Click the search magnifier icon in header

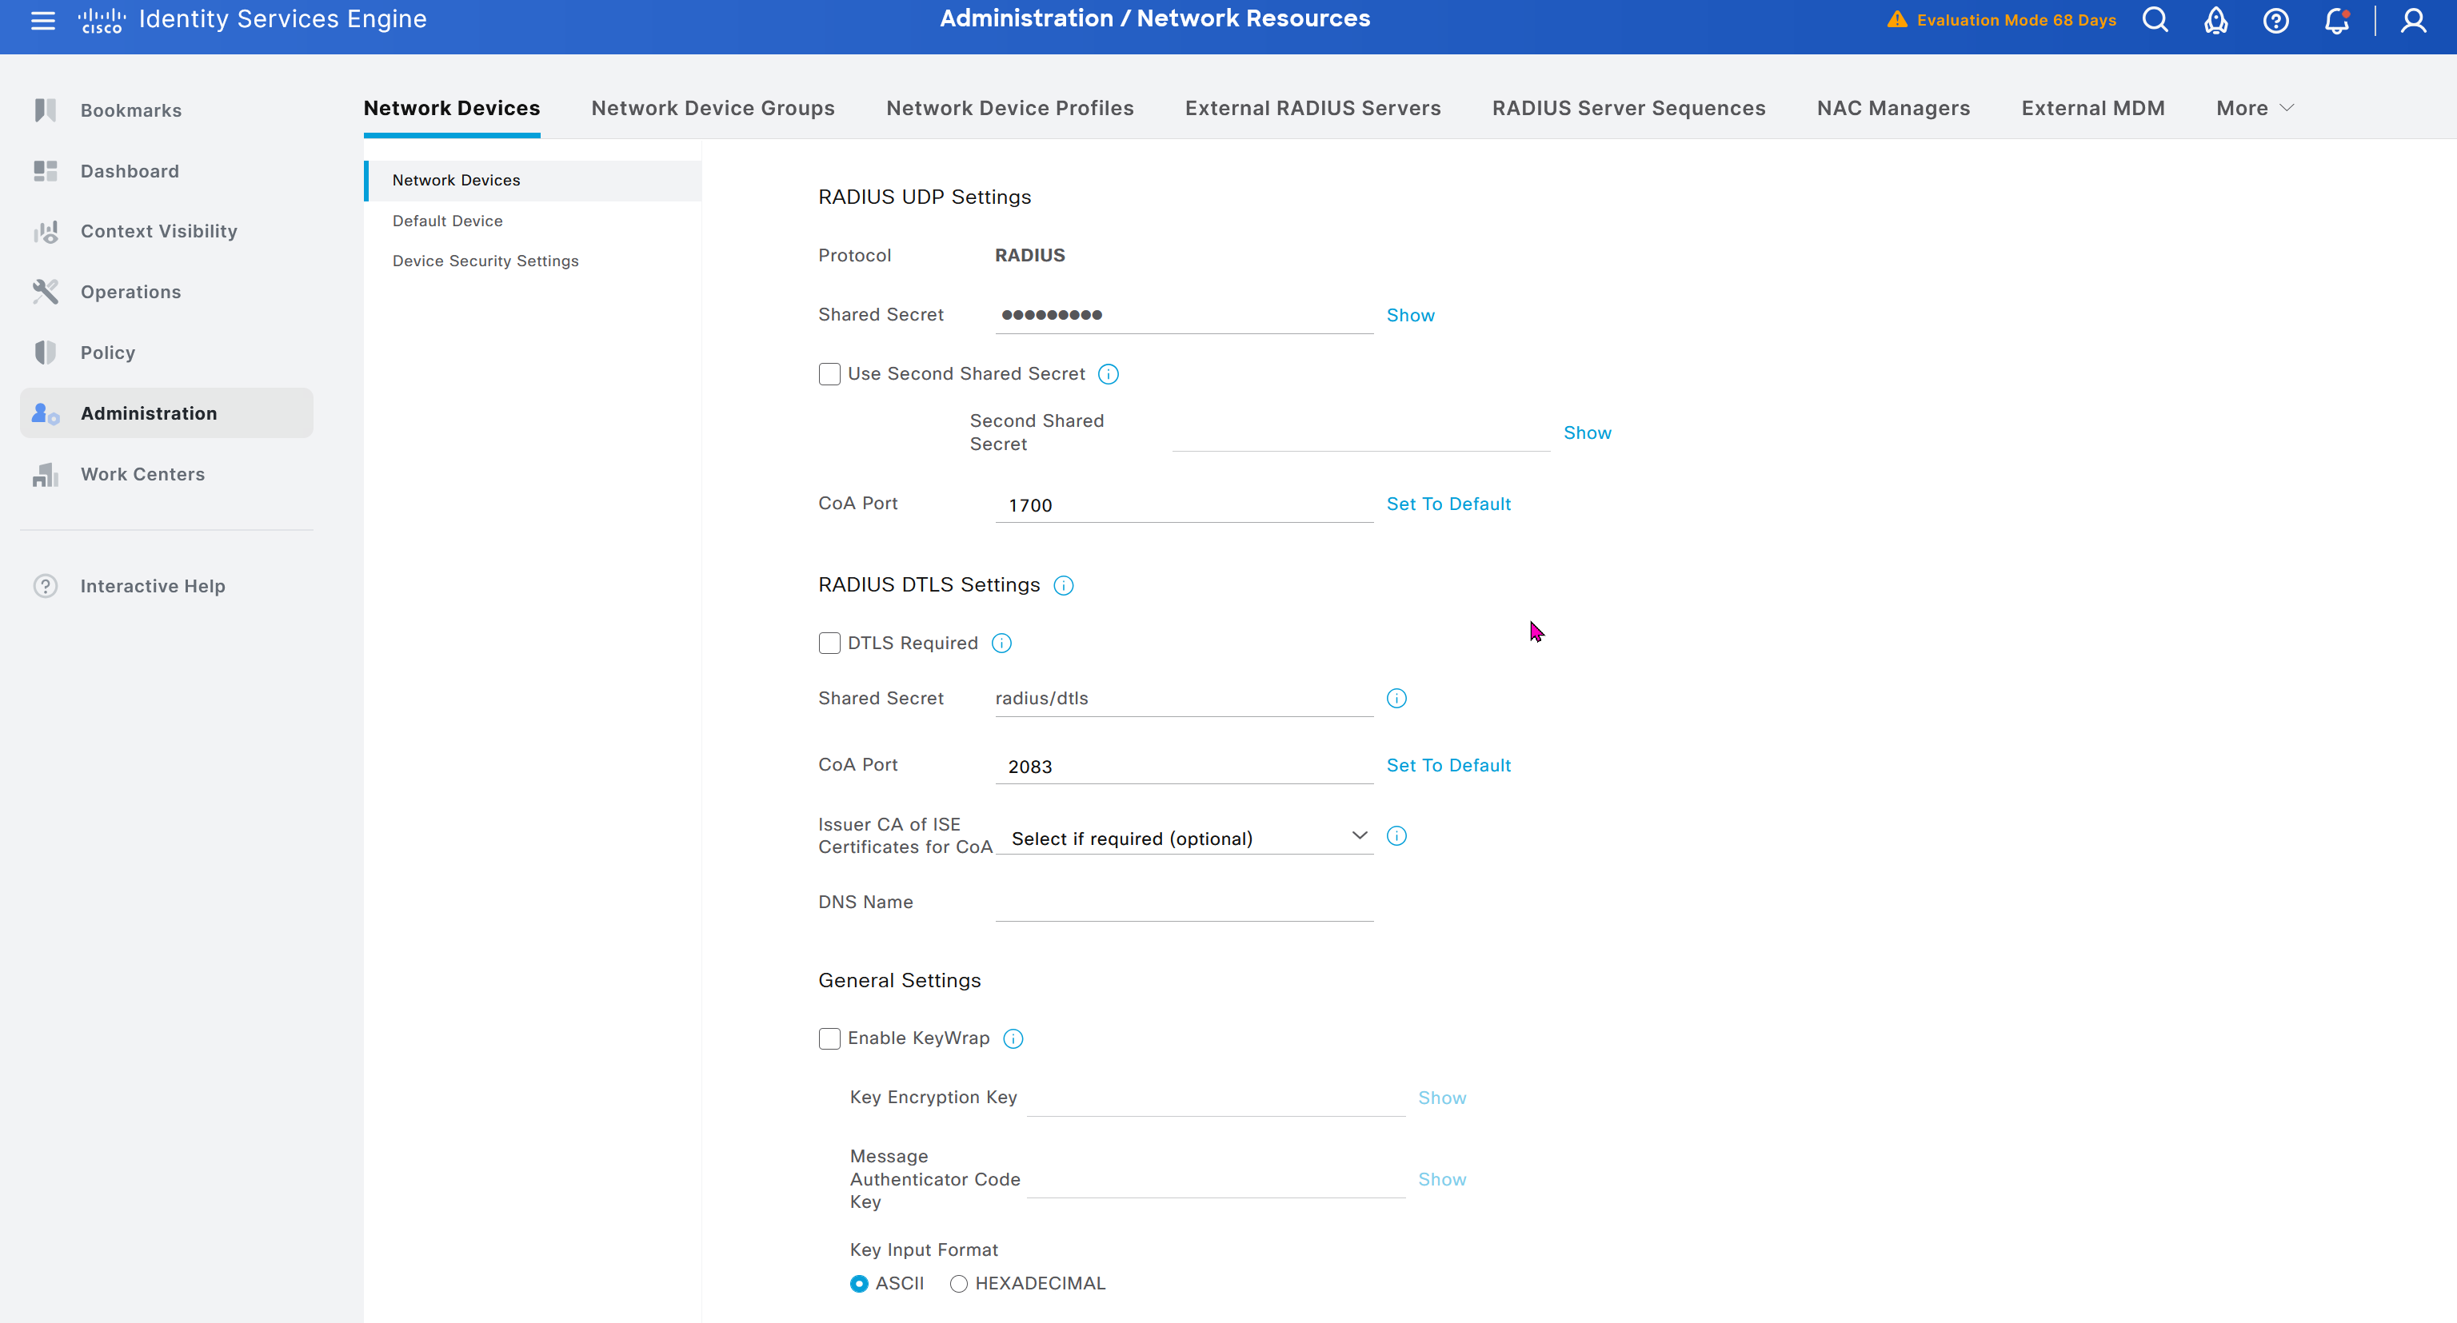pos(2155,20)
